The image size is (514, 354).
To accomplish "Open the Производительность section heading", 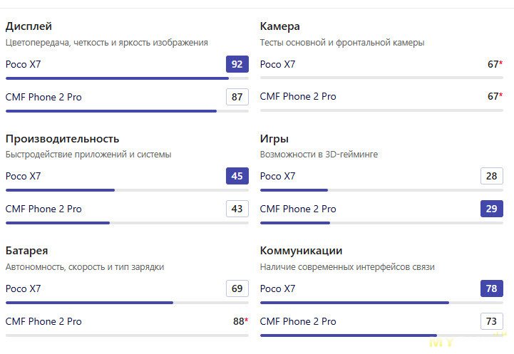I will point(62,139).
